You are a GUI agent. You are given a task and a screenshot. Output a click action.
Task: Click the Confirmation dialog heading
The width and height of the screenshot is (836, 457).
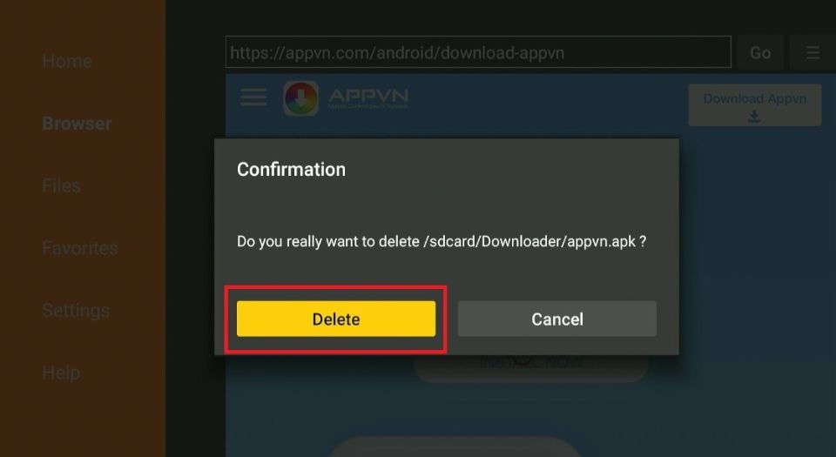(x=291, y=170)
